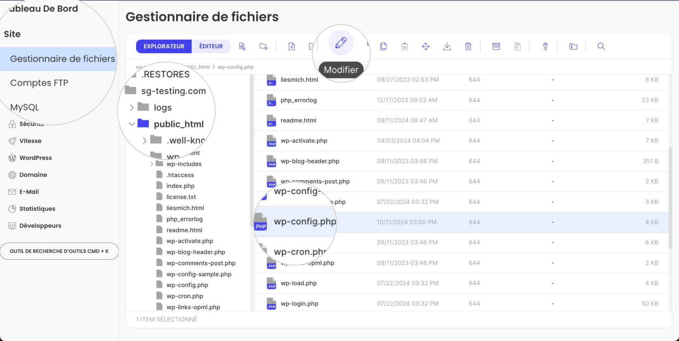Viewport: 679px width, 341px height.
Task: Click the WordPress logo icon in sidebar
Action: click(x=12, y=158)
